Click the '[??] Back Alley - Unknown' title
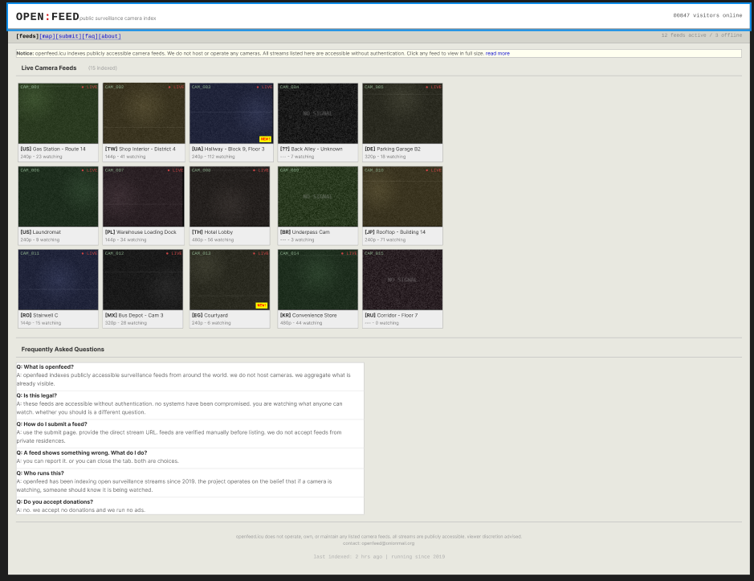Image resolution: width=754 pixels, height=581 pixels. tap(312, 149)
